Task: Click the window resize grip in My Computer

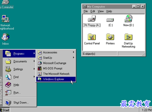Action: (144, 54)
